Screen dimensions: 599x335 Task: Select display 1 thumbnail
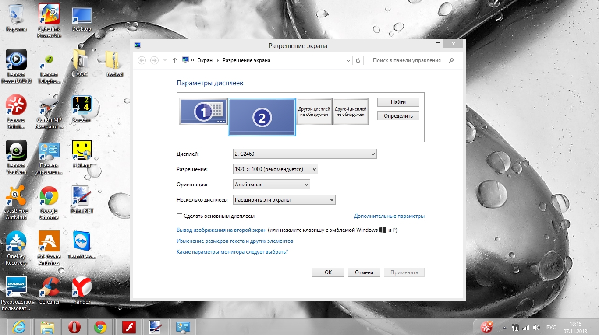(203, 112)
